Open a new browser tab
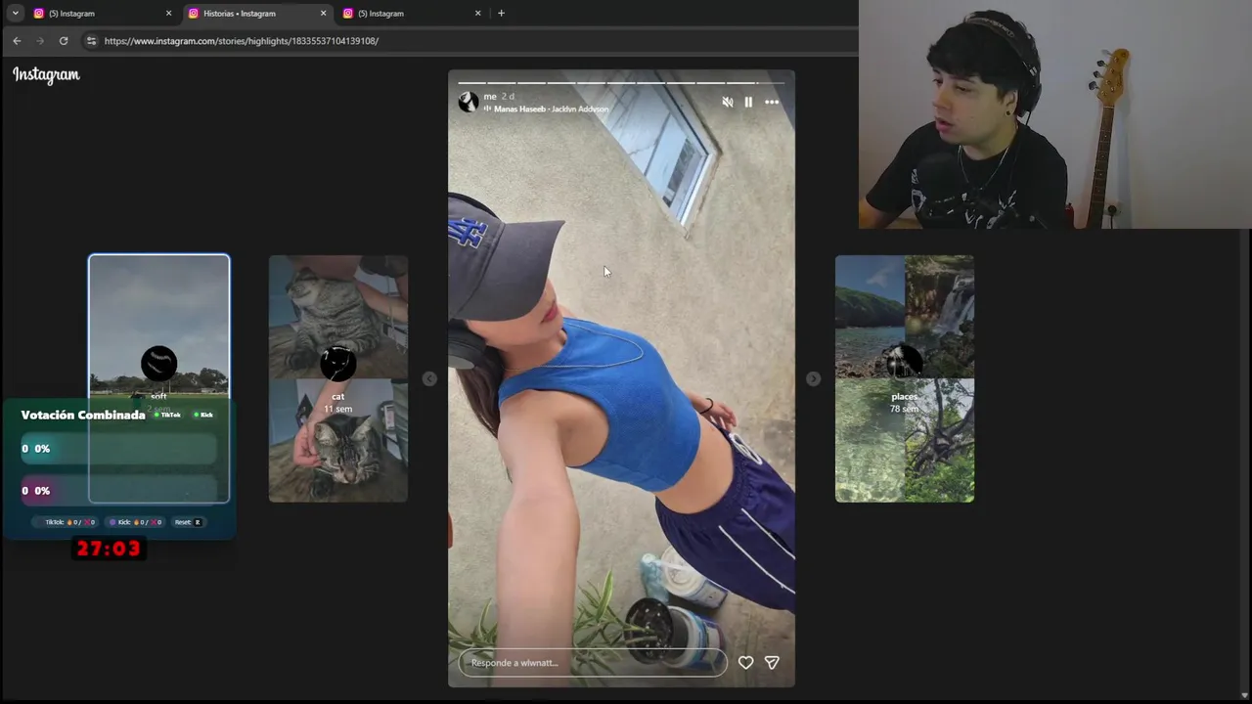The height and width of the screenshot is (704, 1252). (x=501, y=14)
